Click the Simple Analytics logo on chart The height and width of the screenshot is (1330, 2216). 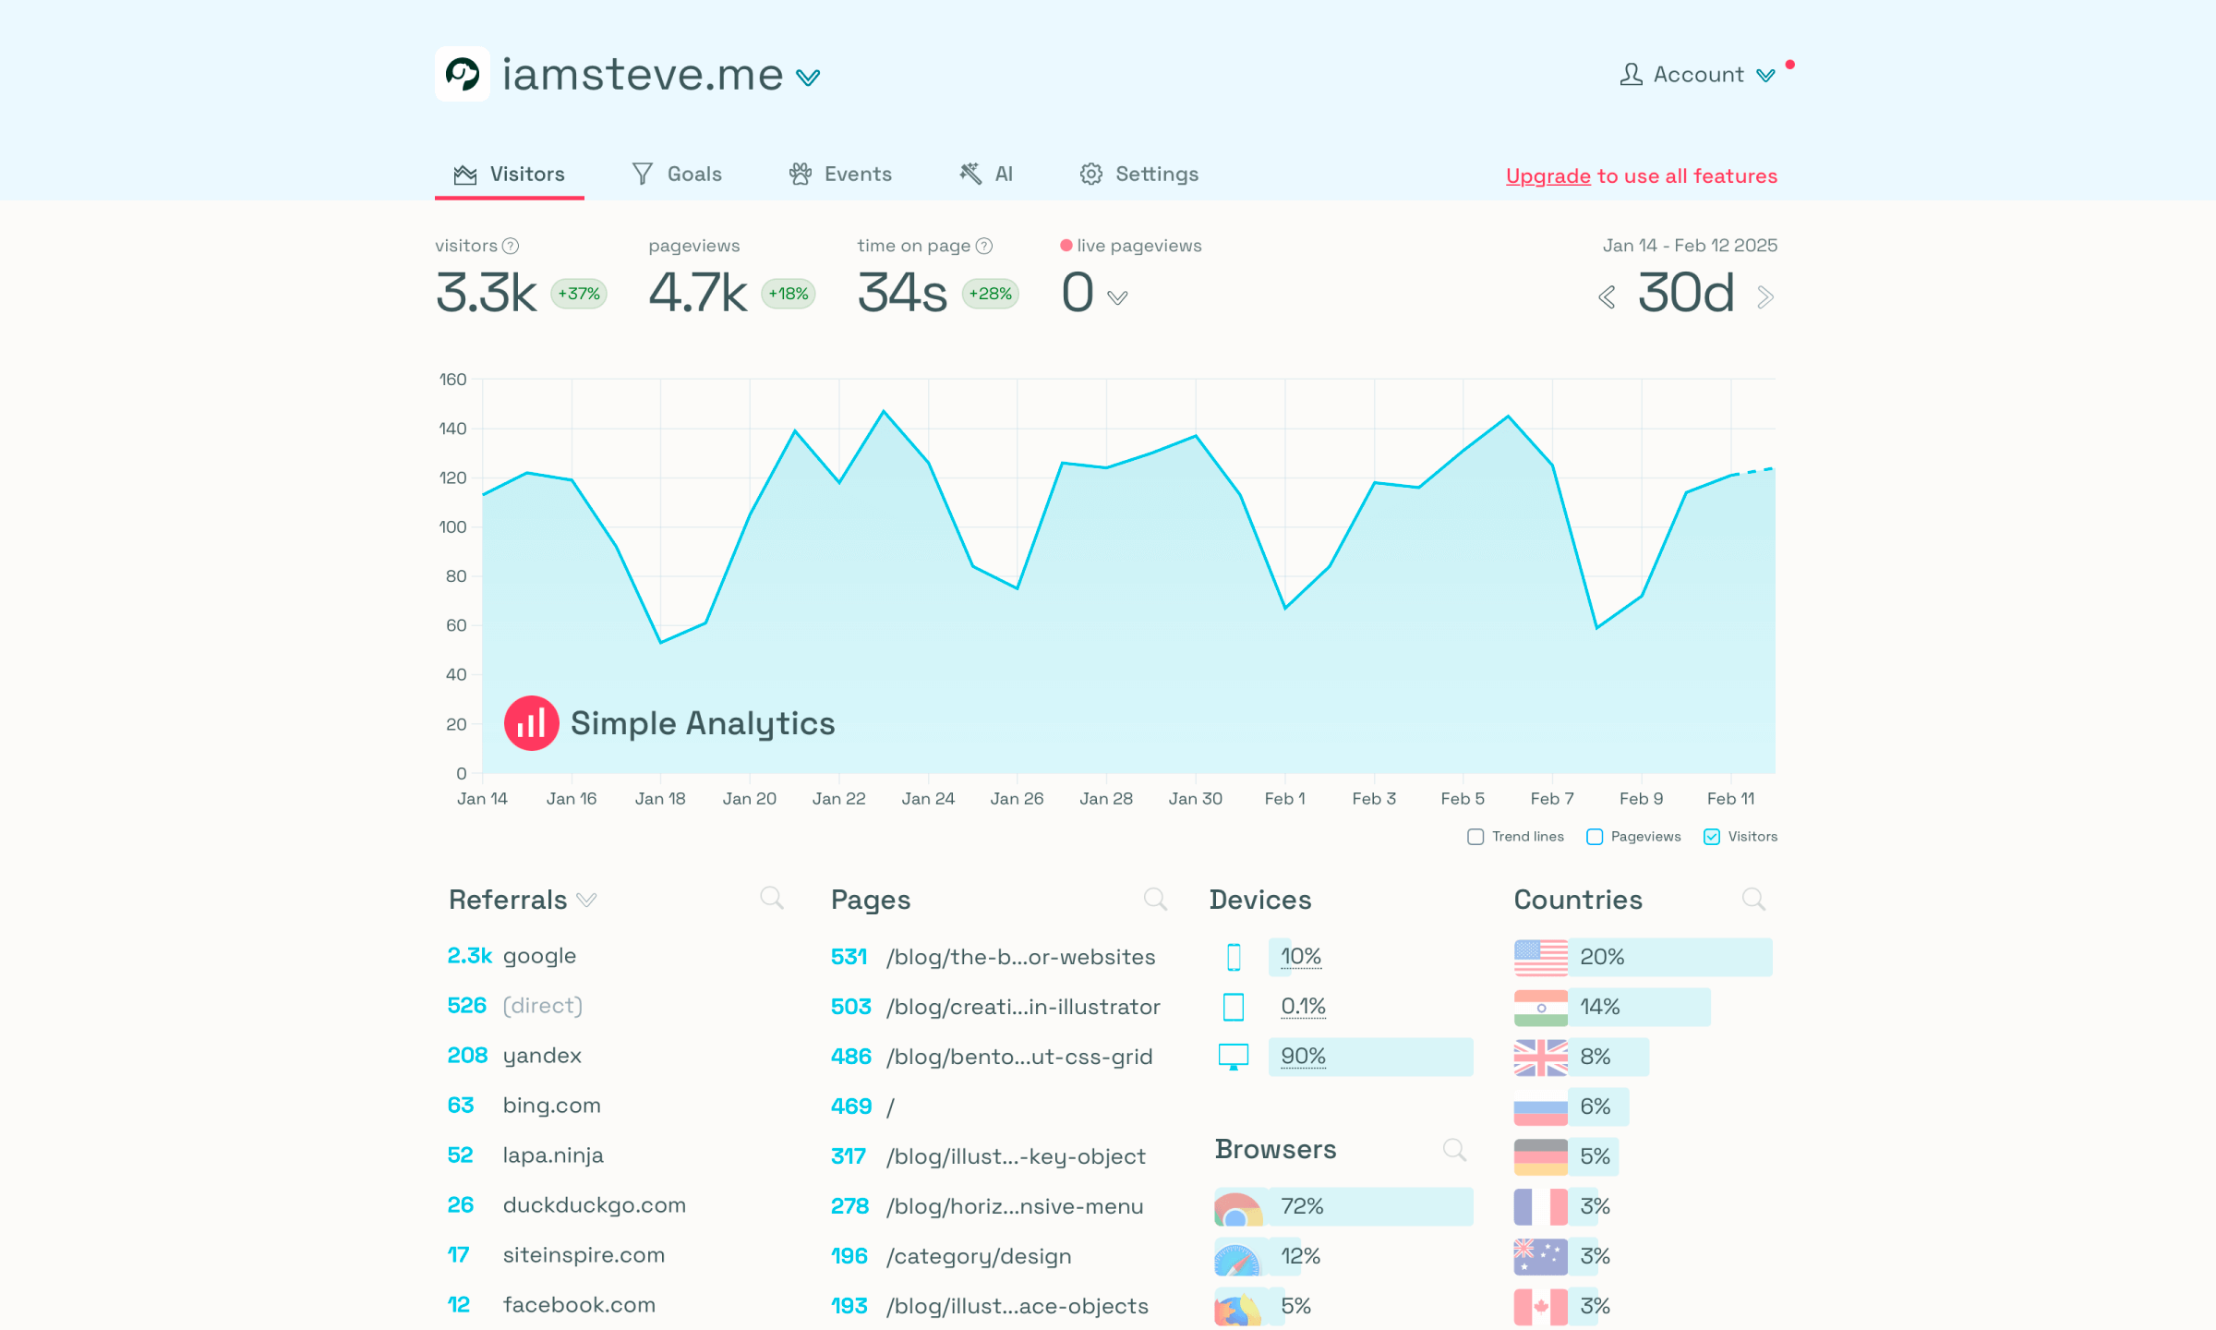669,723
